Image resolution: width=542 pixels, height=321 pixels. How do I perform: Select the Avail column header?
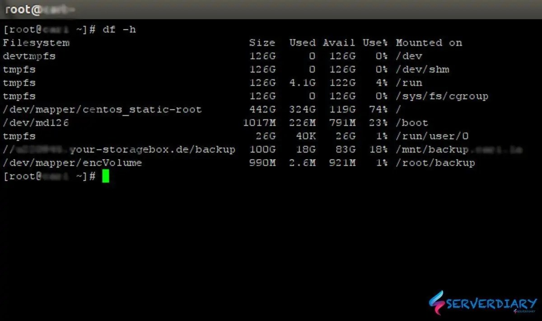339,42
